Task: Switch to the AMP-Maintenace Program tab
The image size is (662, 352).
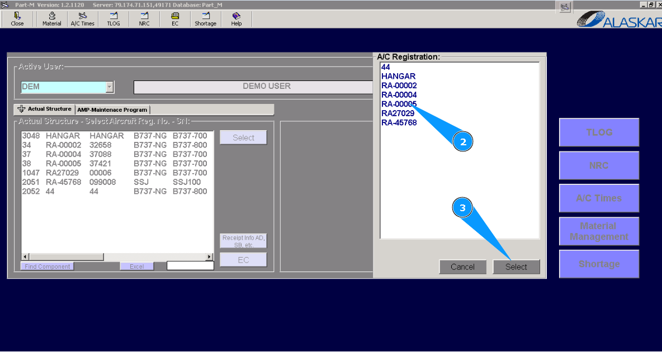Action: pos(112,110)
